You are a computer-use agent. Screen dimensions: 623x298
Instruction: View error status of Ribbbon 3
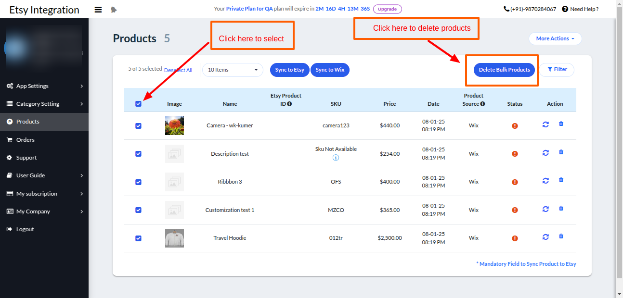[515, 182]
